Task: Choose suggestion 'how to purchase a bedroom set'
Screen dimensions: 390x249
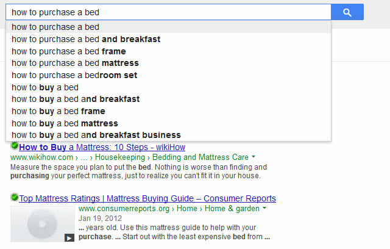Action: [168, 75]
